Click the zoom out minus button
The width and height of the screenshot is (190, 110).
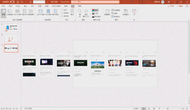(x=163, y=109)
